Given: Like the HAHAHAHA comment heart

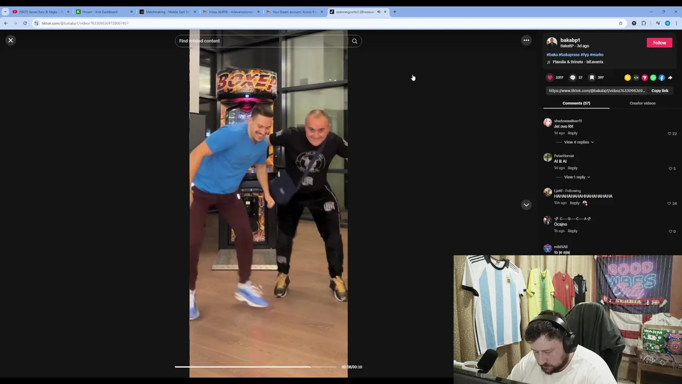Looking at the screenshot, I should click(669, 203).
